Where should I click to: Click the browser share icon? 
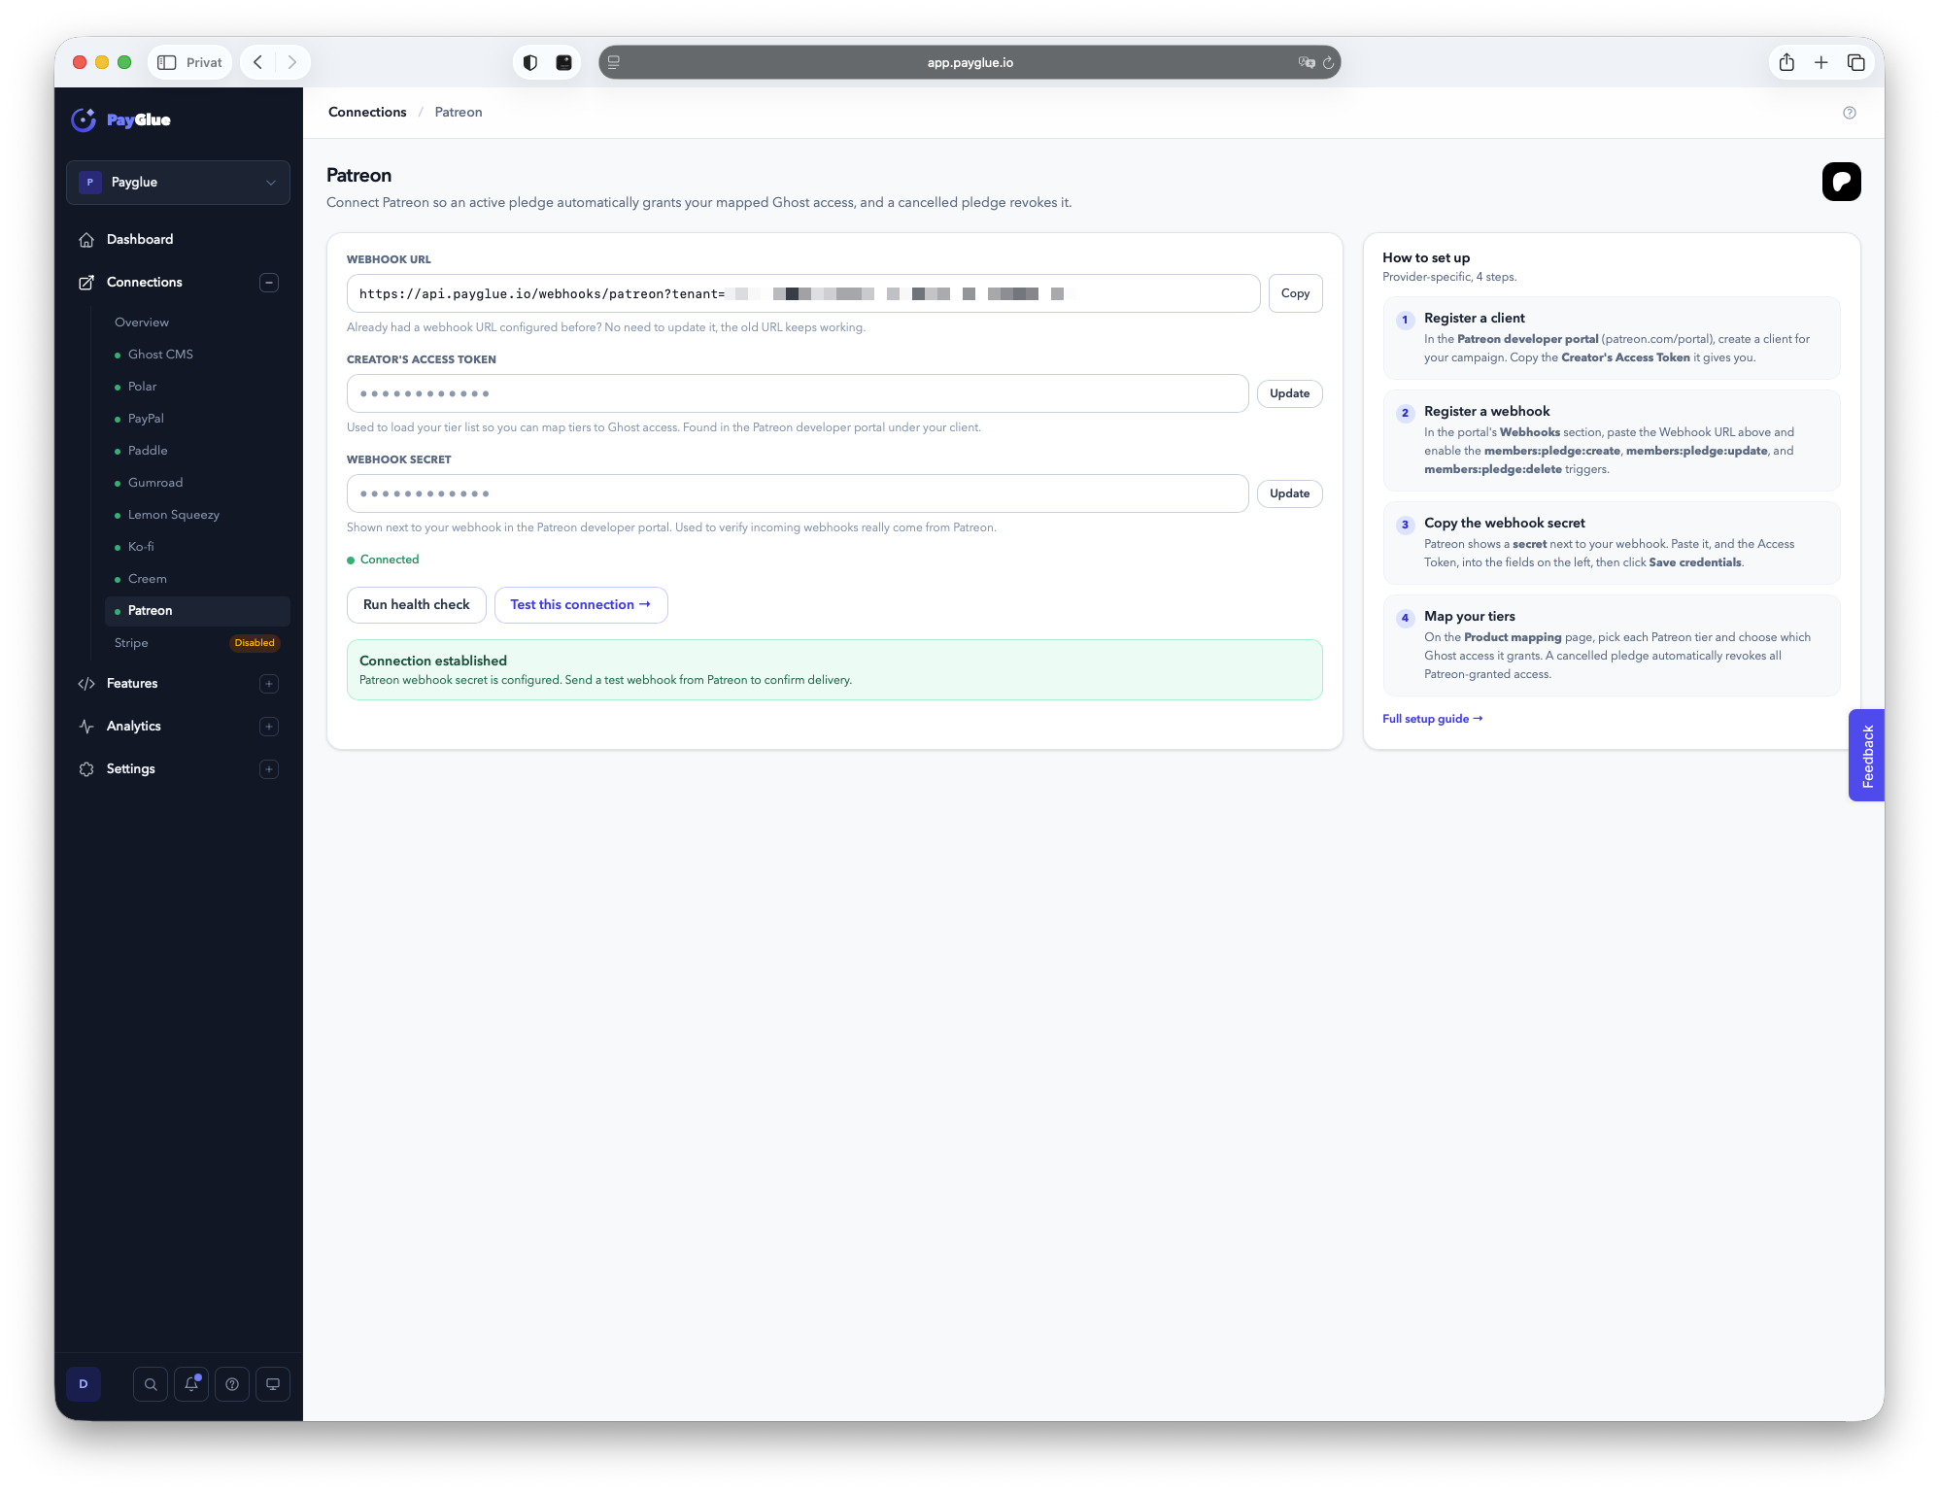1786,62
